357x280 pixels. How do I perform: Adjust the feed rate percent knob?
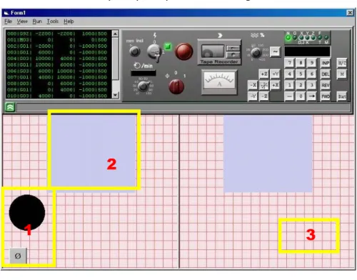(256, 52)
